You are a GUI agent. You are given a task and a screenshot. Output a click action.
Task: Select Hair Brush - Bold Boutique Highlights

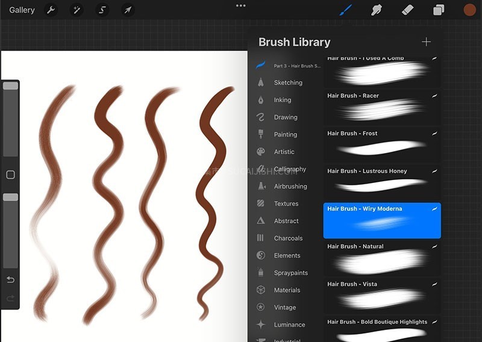click(x=382, y=329)
